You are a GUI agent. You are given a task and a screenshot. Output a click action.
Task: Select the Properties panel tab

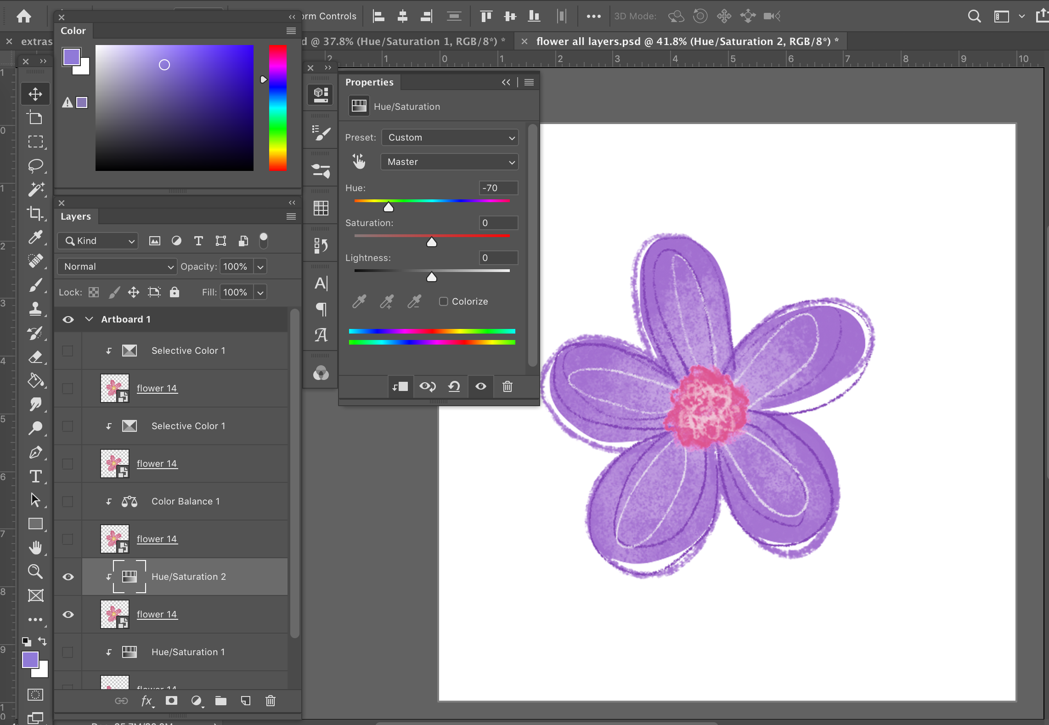(369, 82)
